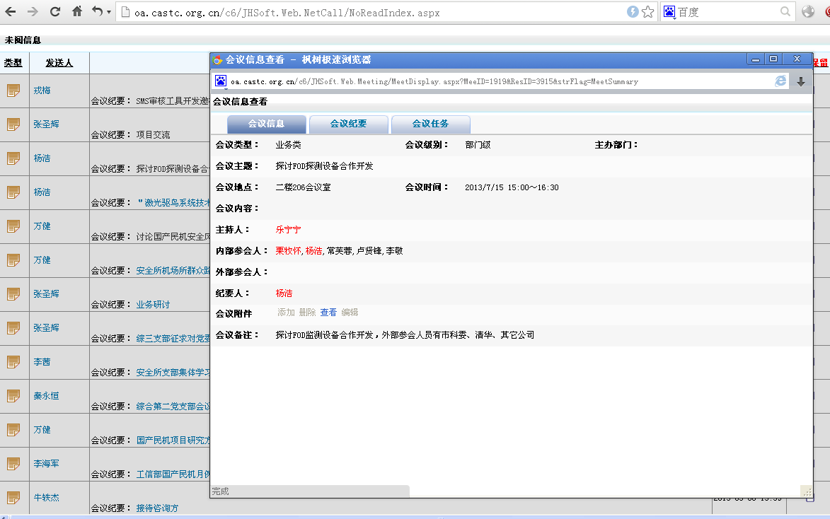Screen dimensions: 830x519
Task: Open sender 李海军
Action: pos(46,463)
